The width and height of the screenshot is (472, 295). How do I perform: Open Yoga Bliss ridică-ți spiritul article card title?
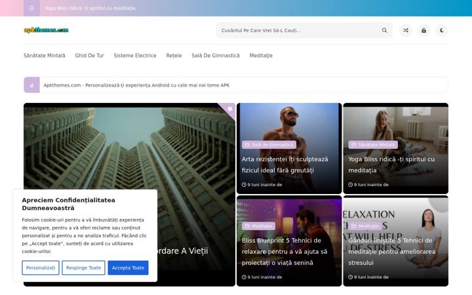coord(391,165)
